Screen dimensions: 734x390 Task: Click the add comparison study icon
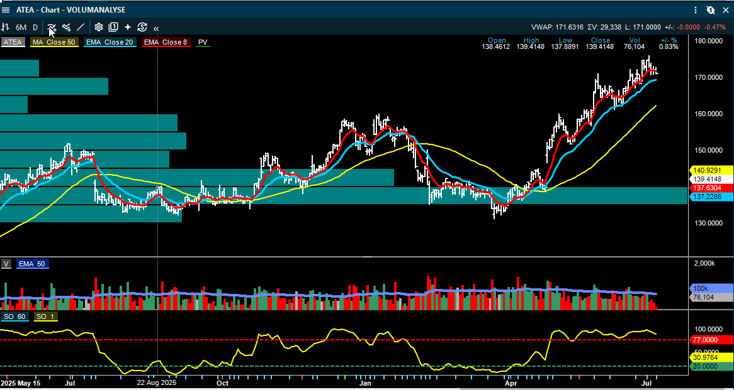[67, 28]
